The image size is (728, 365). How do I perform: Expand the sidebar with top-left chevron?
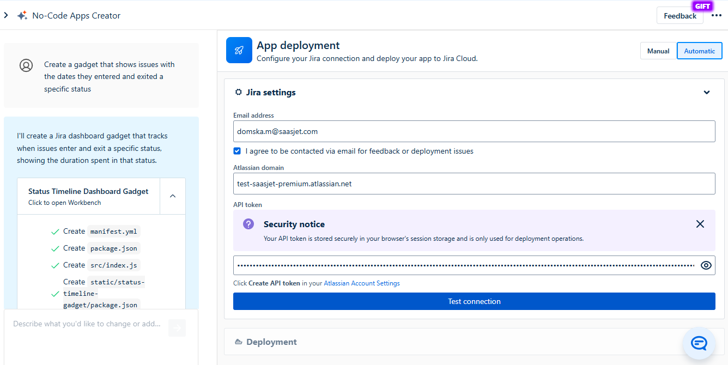click(x=6, y=16)
